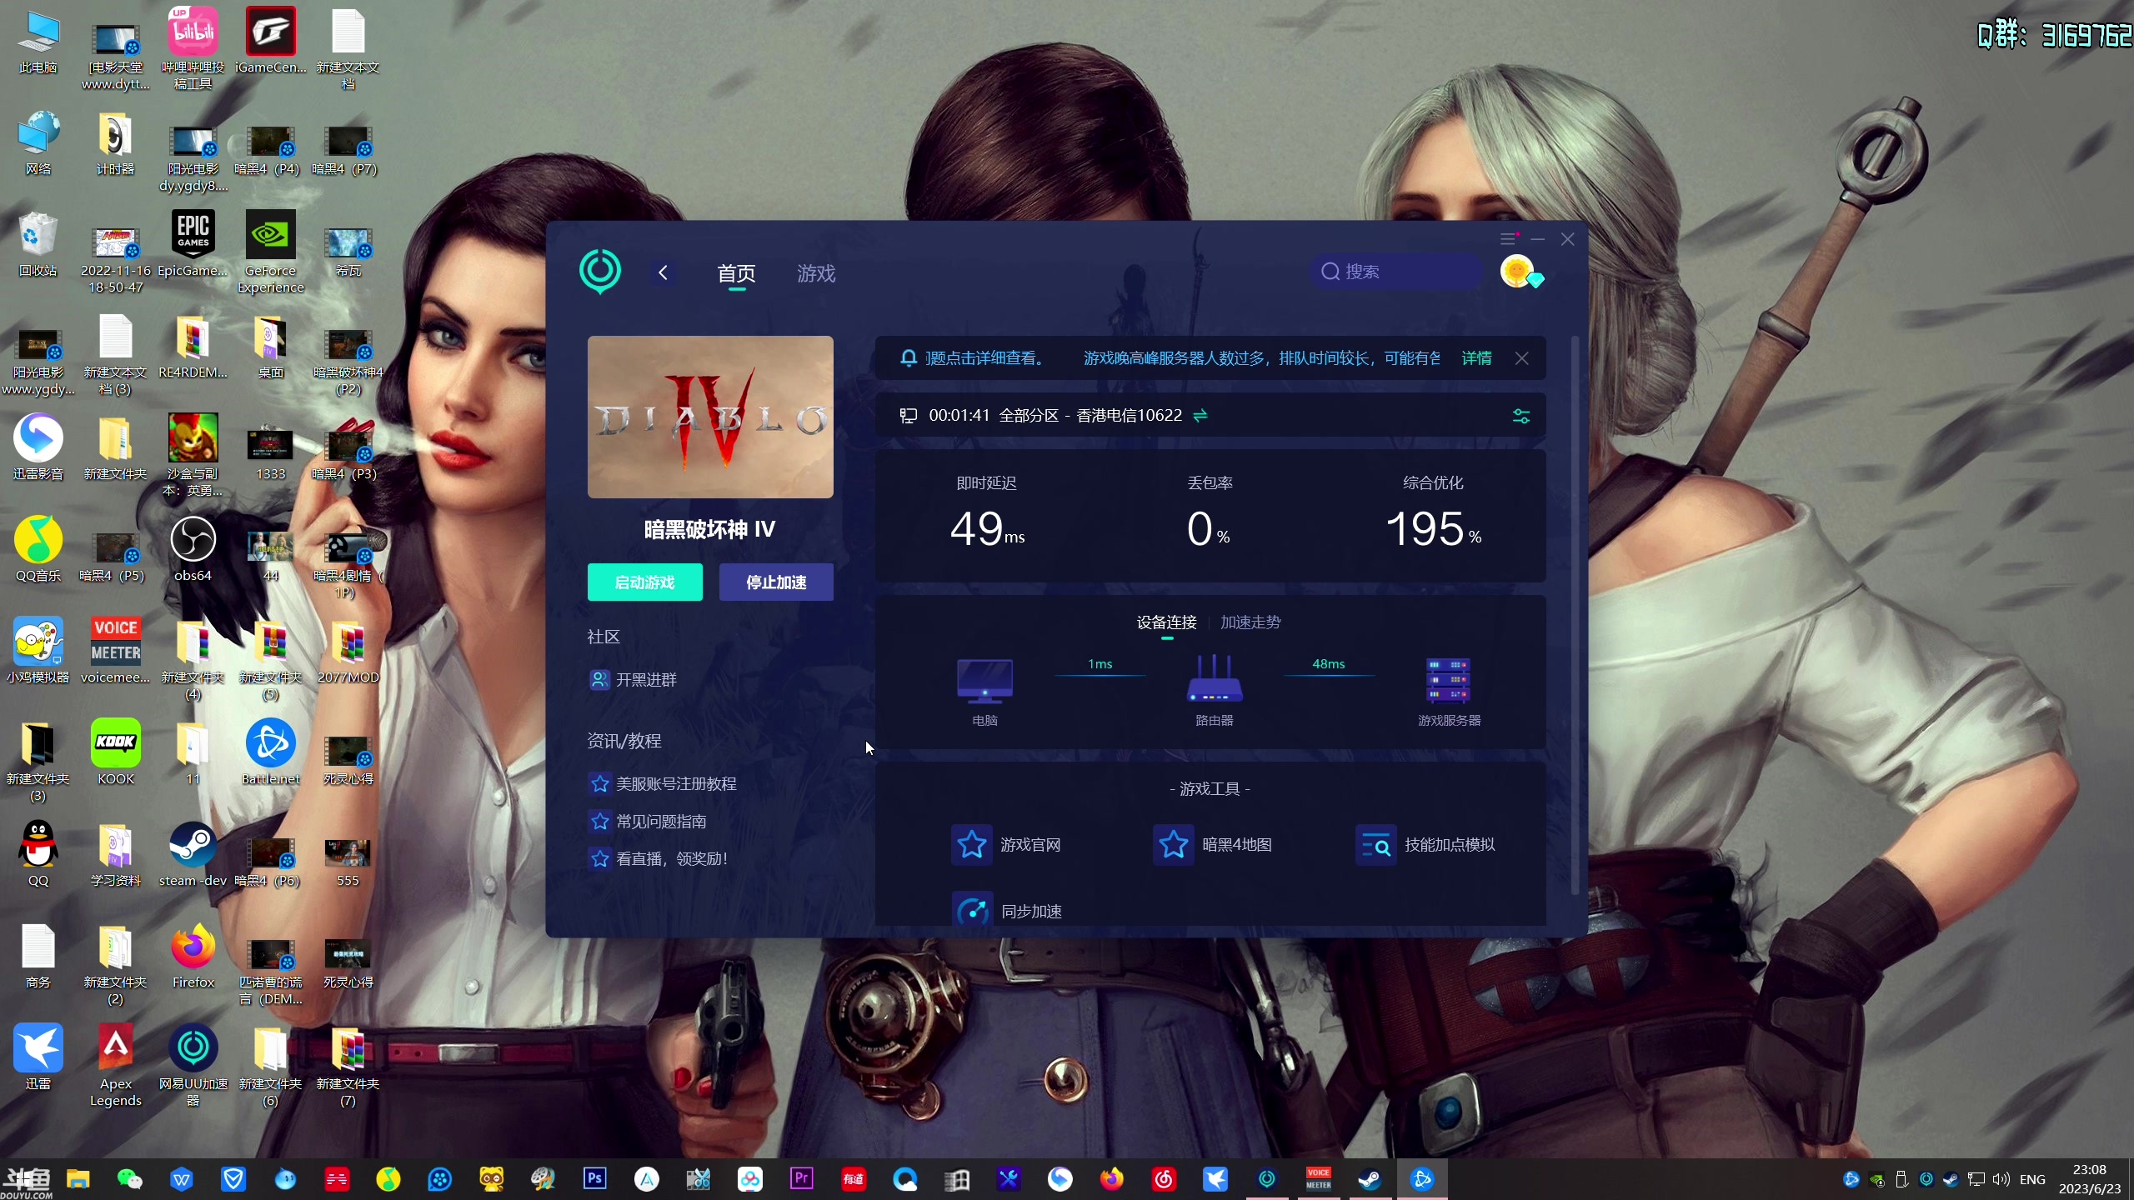Open 开黑进群 community link
Image resolution: width=2134 pixels, height=1200 pixels.
point(634,680)
